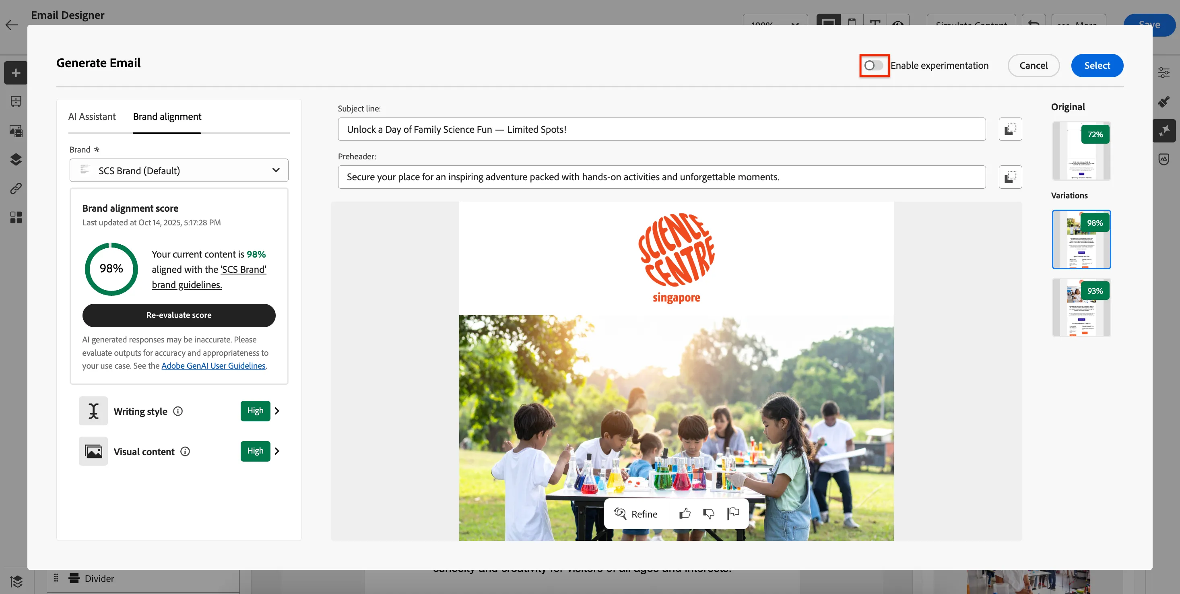
Task: Click the Refine button on image
Action: tap(636, 514)
